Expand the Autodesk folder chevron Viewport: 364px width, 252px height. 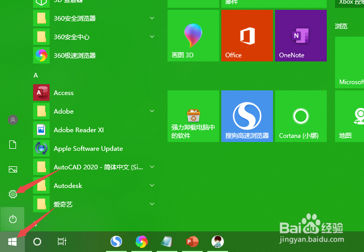pos(152,185)
